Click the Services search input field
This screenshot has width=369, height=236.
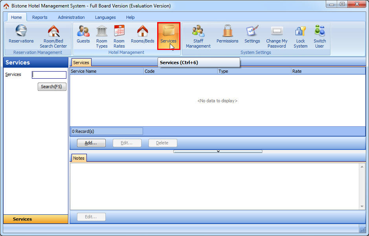pos(49,75)
